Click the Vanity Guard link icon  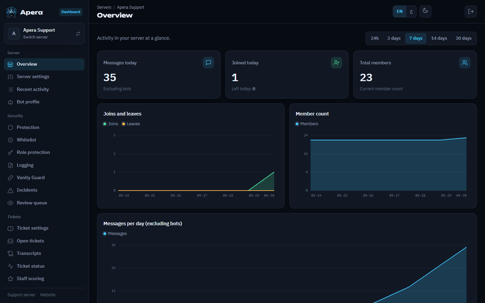click(x=10, y=178)
